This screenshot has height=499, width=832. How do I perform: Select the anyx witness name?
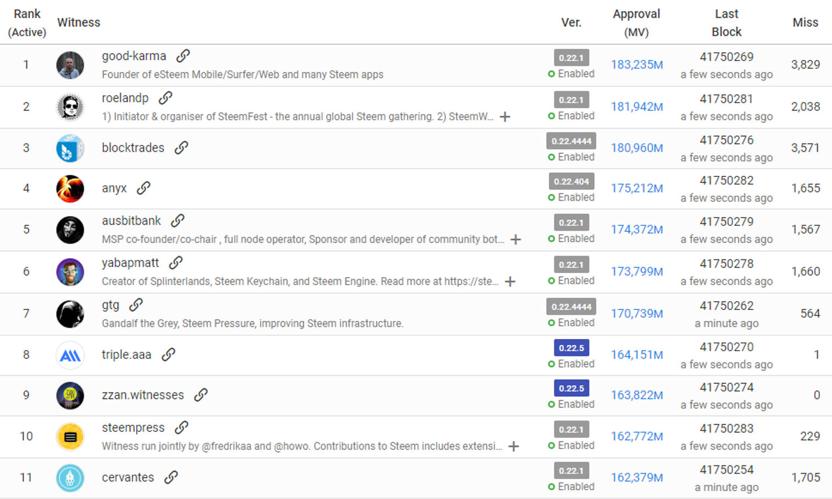tap(114, 188)
